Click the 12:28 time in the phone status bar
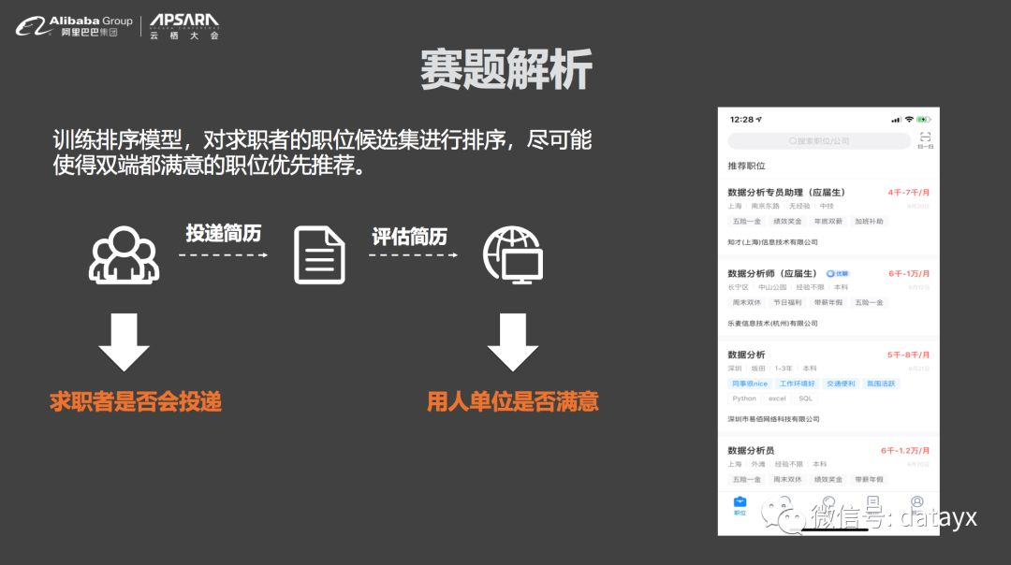 pyautogui.click(x=742, y=120)
